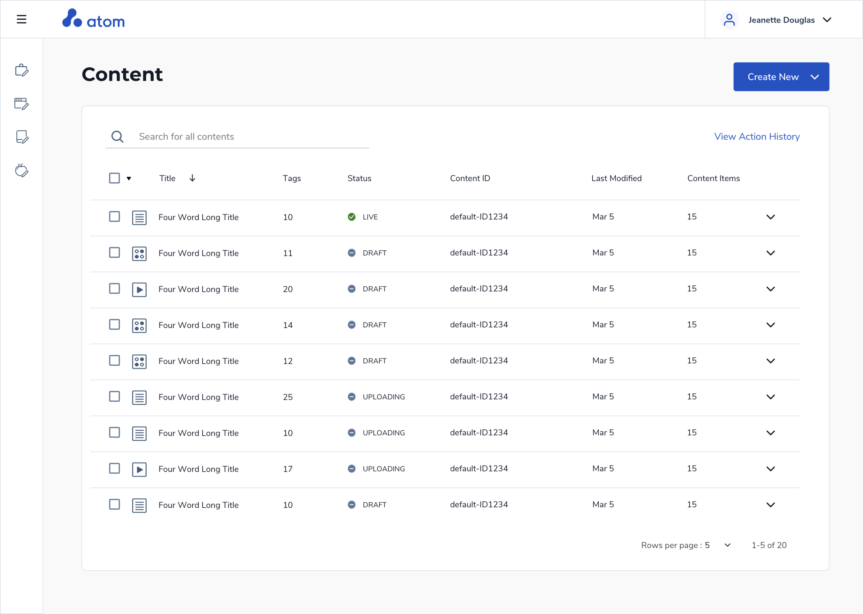Click the Mar 5 date in the 17-tags row
Image resolution: width=863 pixels, height=614 pixels.
(603, 468)
